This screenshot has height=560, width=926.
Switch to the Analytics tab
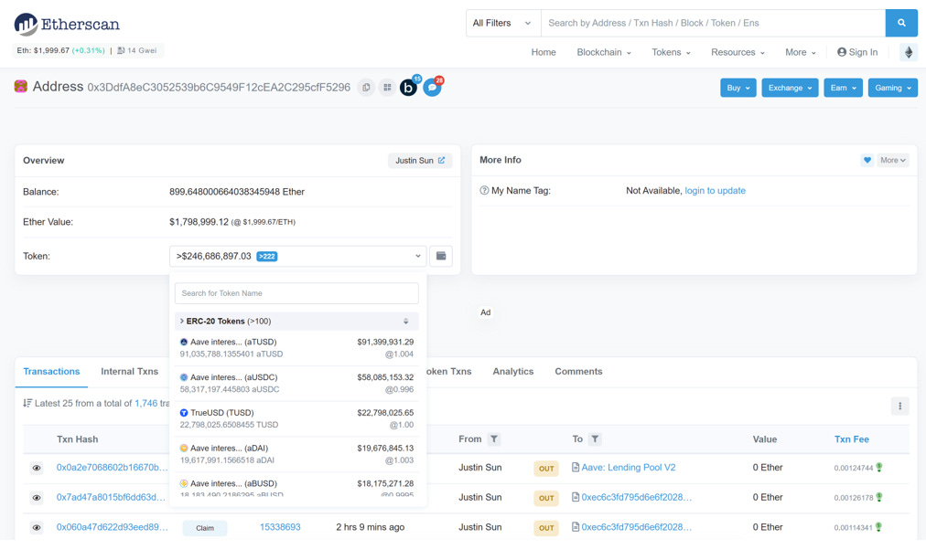[513, 372]
